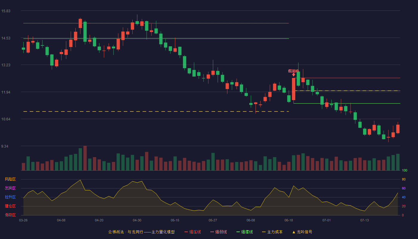This screenshot has height=239, width=418.
Task: Select the 06-18 date label
Action: coord(289,220)
